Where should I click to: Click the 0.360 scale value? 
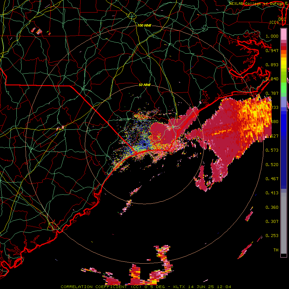tap(272, 207)
